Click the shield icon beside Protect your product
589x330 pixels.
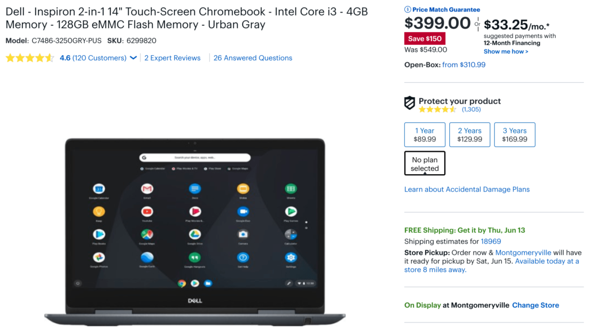(x=410, y=102)
